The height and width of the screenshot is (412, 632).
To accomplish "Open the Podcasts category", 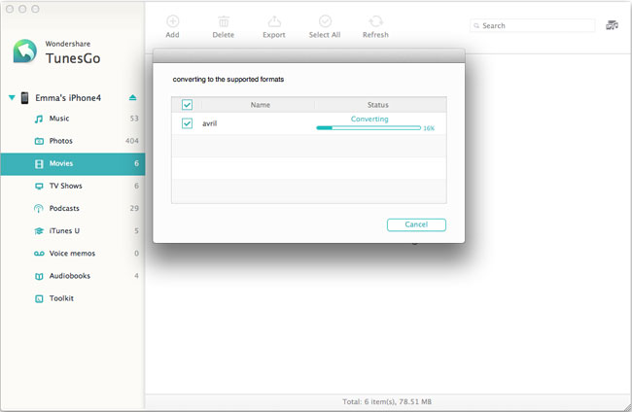I will [73, 208].
